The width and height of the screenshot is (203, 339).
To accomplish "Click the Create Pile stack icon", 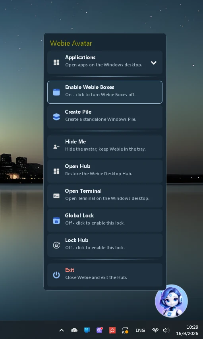I will coord(56,117).
